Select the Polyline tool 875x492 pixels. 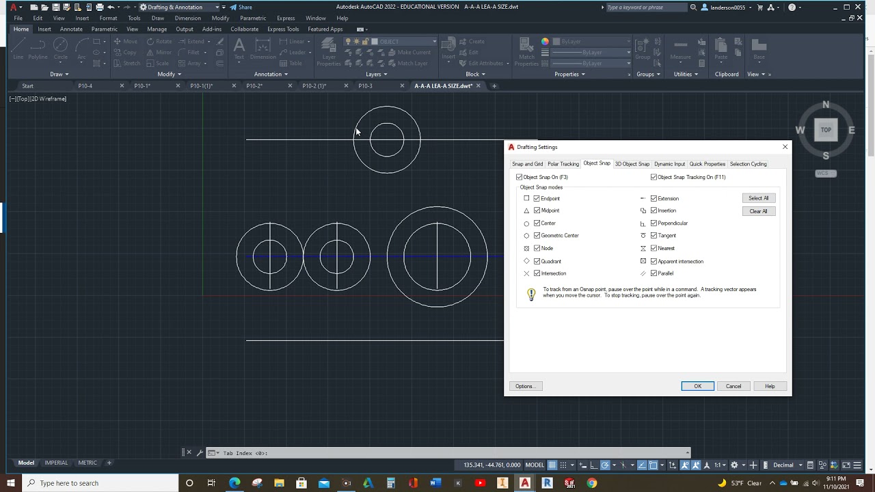38,49
